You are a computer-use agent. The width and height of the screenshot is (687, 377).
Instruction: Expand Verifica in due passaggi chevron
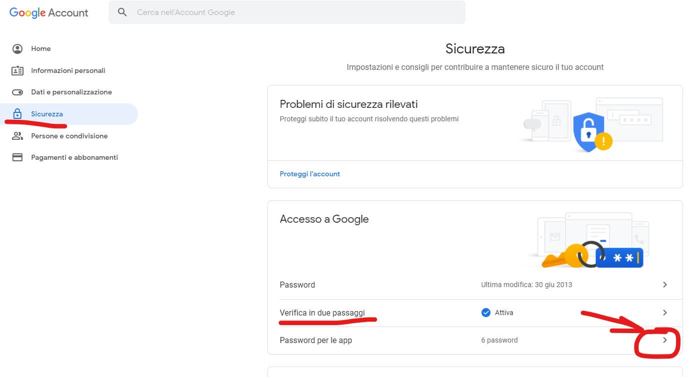click(x=664, y=313)
